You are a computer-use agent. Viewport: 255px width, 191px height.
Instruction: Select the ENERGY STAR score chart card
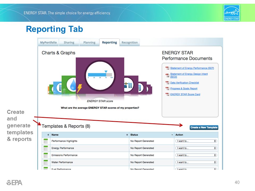100,76
